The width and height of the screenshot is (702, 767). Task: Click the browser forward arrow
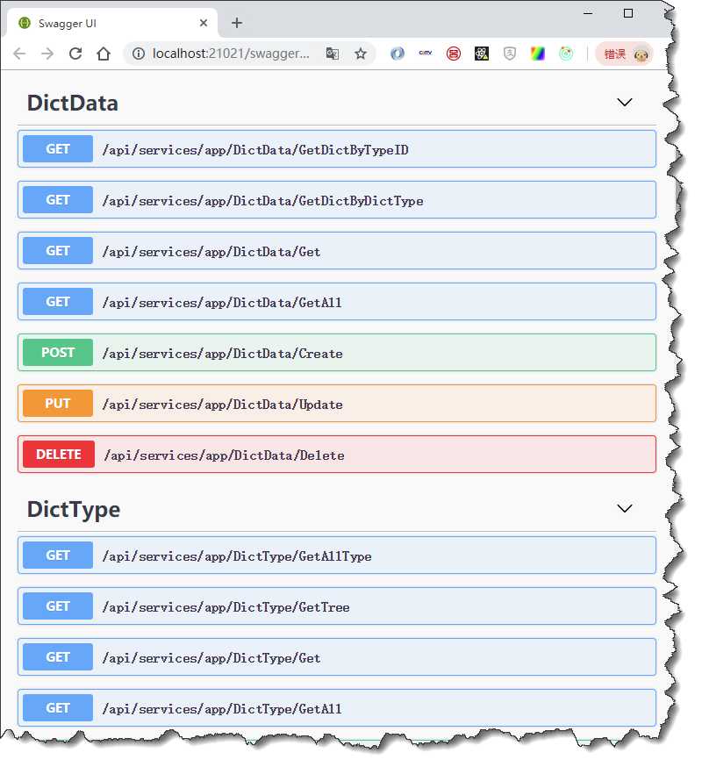click(47, 54)
